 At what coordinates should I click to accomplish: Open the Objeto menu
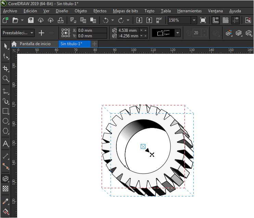pyautogui.click(x=81, y=11)
